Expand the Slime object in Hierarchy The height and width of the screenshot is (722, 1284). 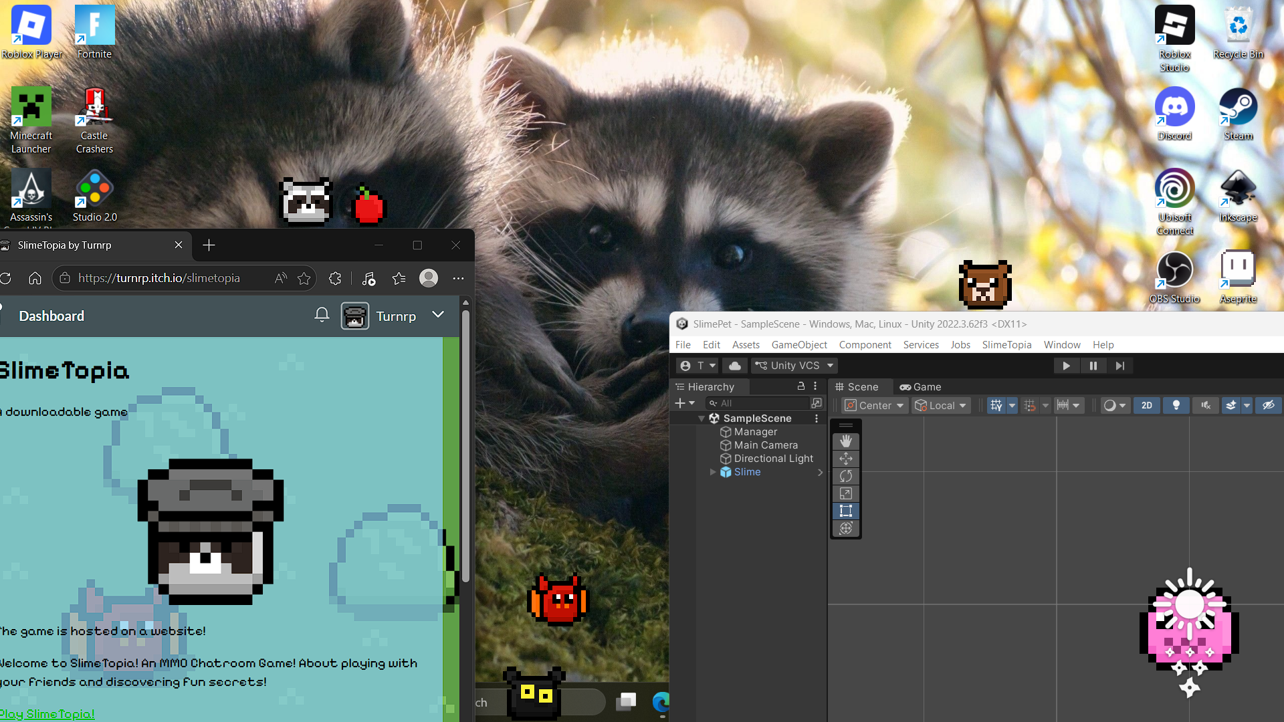pos(713,472)
